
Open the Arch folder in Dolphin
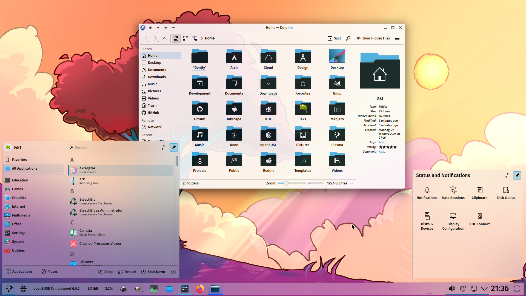[234, 59]
